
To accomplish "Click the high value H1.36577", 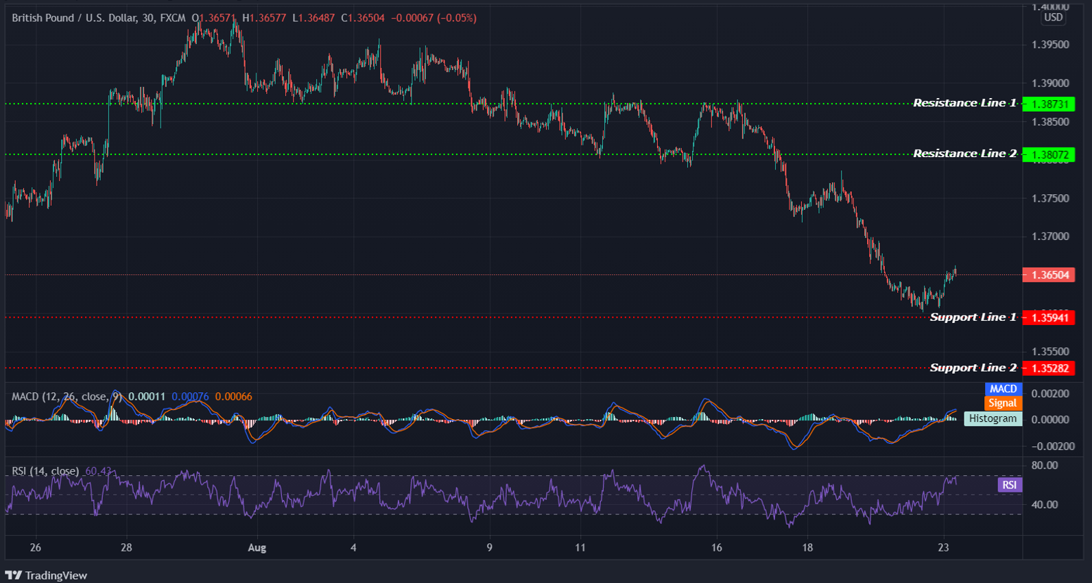I will point(264,18).
